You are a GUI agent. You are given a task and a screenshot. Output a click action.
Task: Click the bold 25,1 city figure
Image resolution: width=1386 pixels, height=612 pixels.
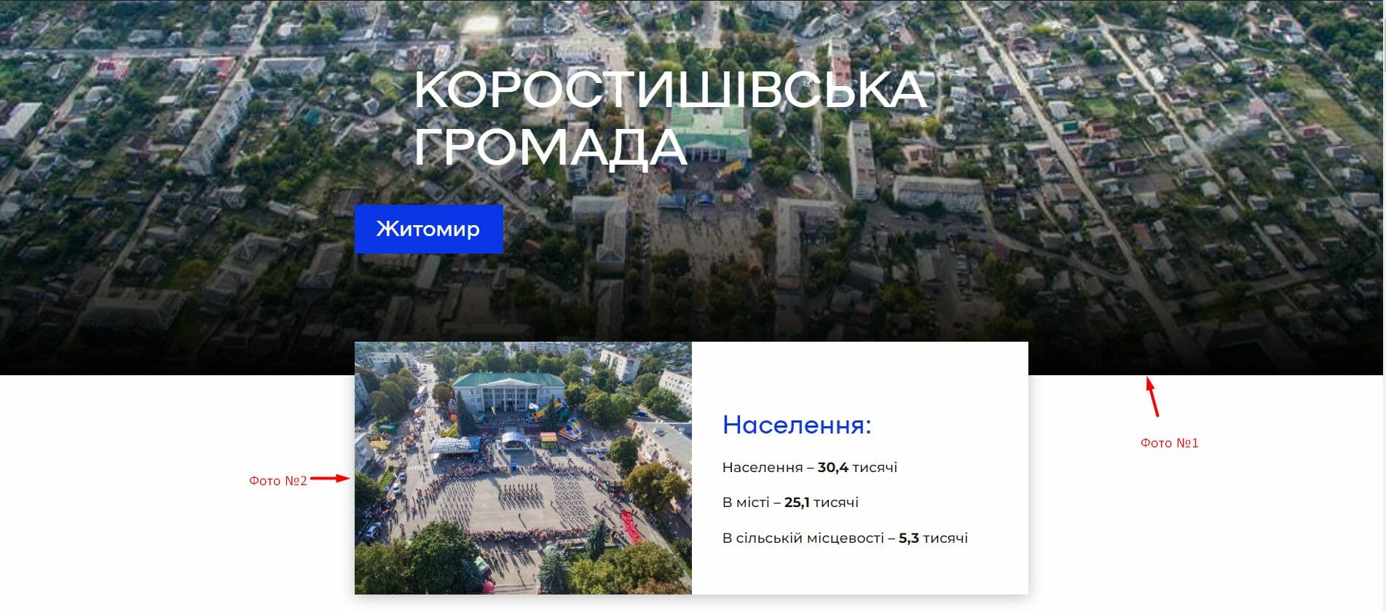click(797, 503)
